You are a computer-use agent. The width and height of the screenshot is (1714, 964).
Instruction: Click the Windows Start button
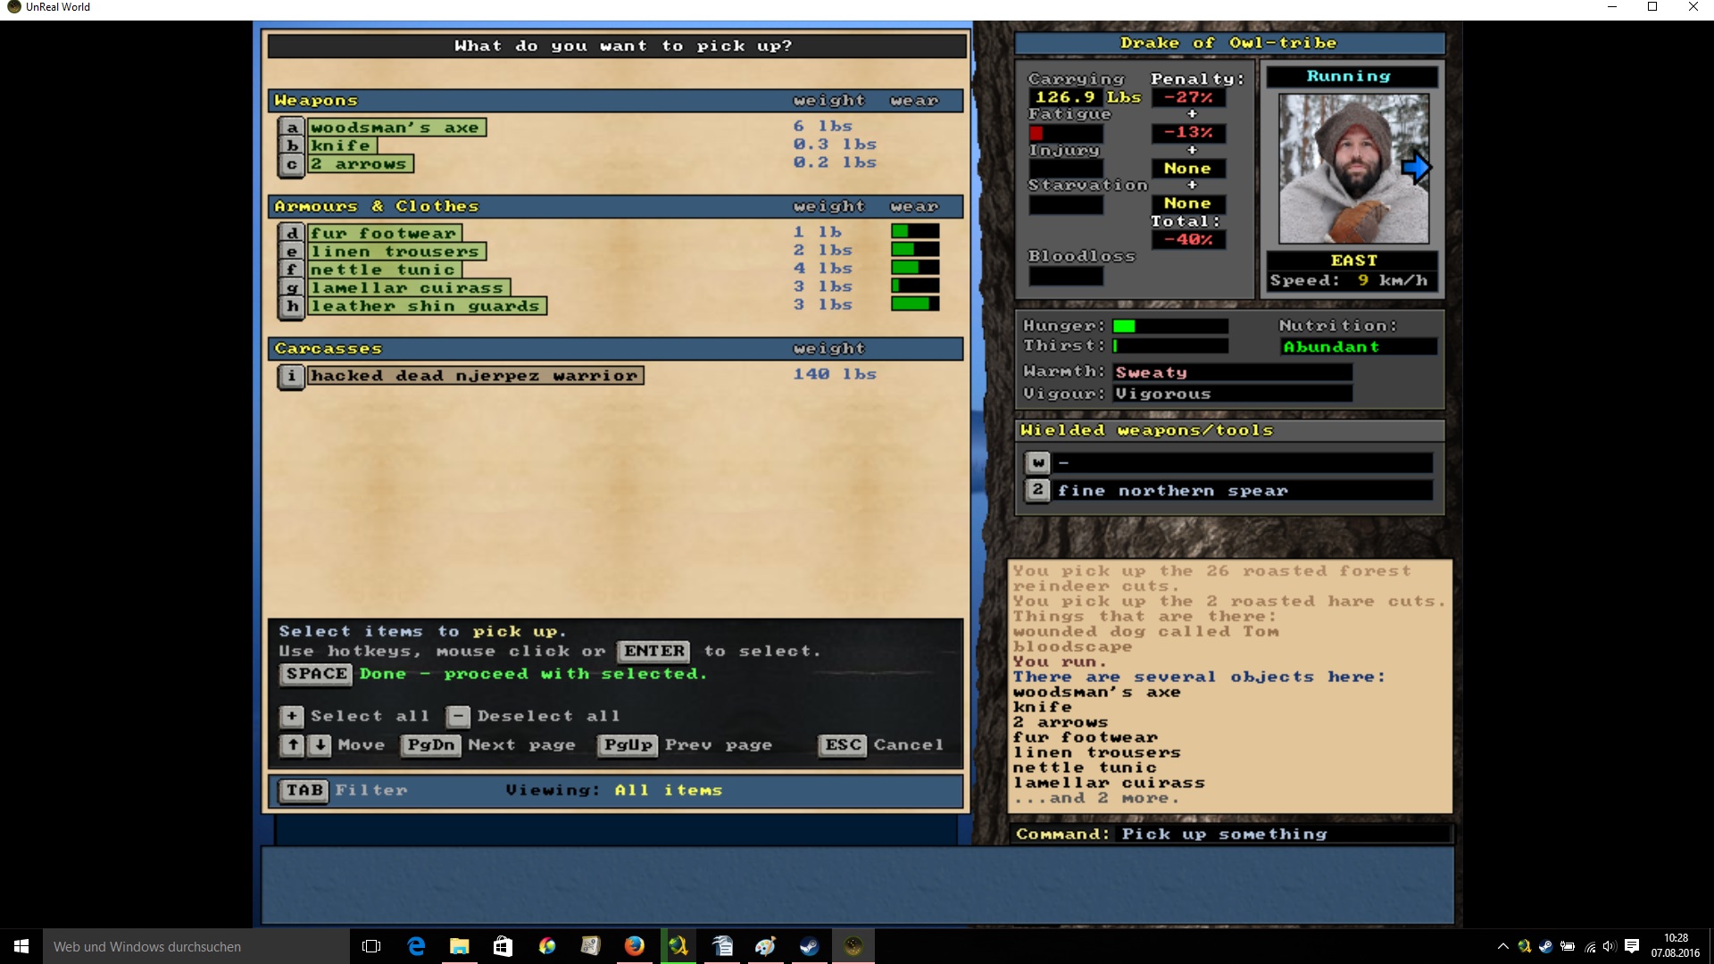(21, 946)
